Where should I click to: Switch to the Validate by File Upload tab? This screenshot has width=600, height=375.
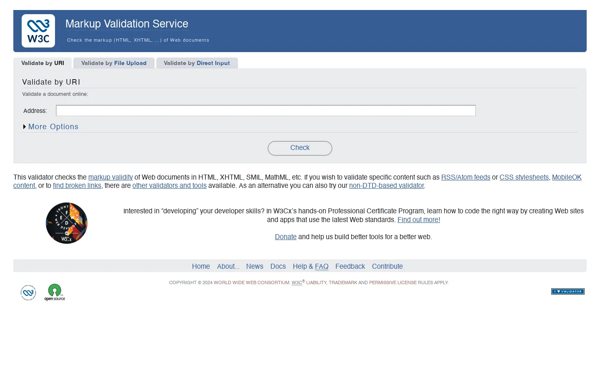(x=114, y=63)
